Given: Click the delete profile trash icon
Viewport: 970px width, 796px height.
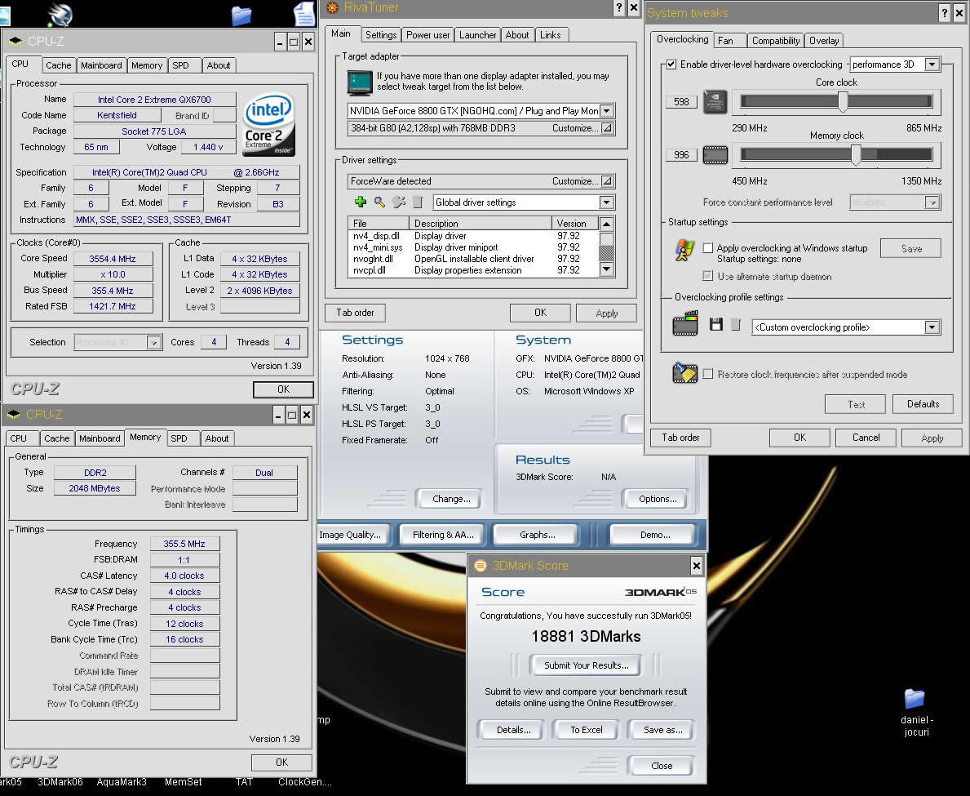Looking at the screenshot, I should pos(735,324).
